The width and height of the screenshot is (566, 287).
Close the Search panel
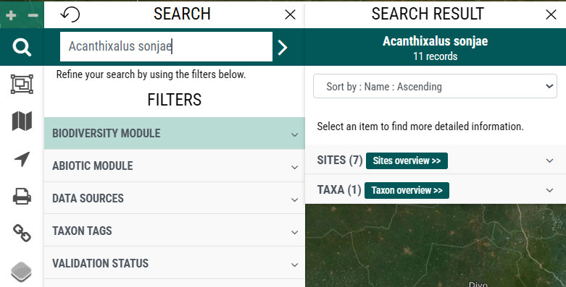click(x=290, y=14)
